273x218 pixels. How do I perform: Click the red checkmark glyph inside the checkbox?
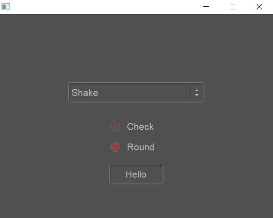115,127
